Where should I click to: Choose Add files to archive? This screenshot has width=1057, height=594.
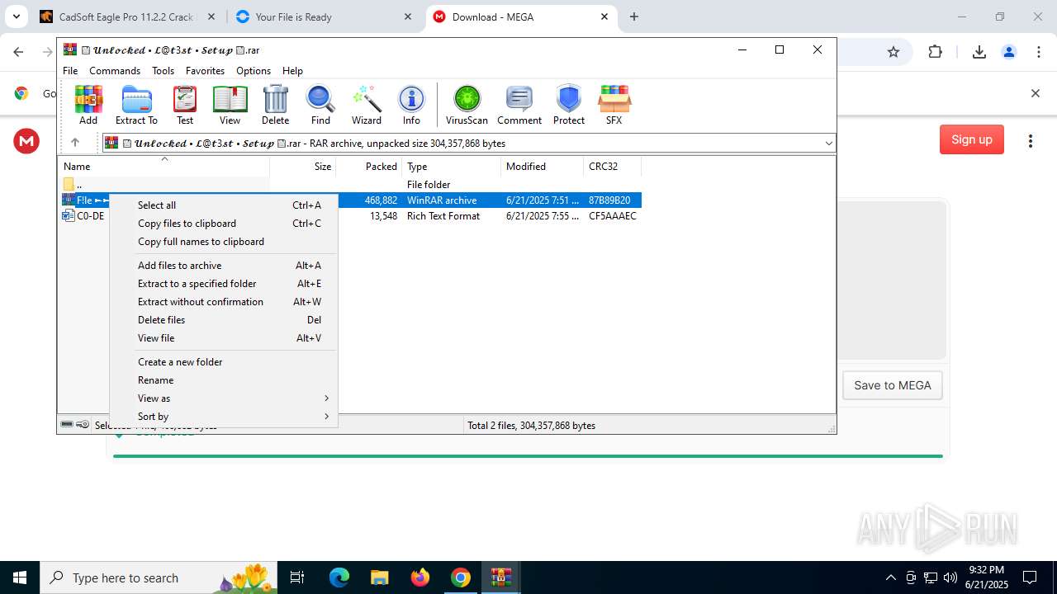(224, 266)
